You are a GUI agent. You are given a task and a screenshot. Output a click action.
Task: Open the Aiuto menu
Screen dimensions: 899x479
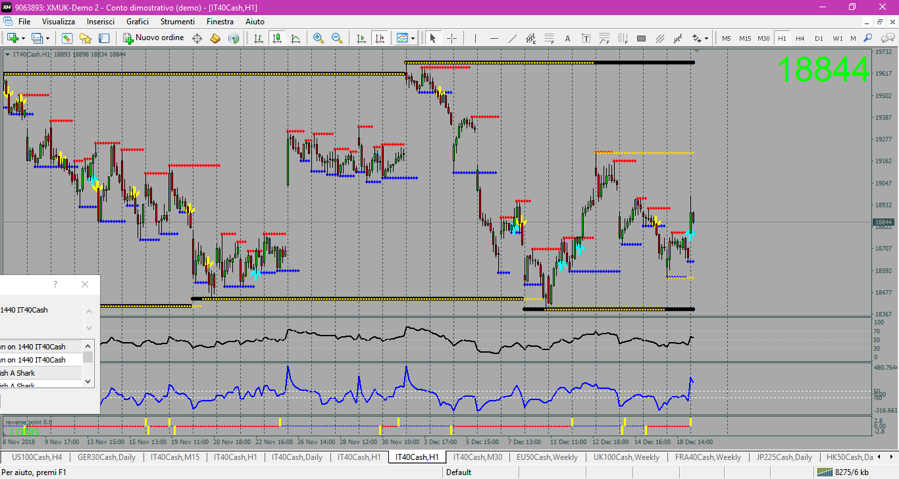point(255,22)
